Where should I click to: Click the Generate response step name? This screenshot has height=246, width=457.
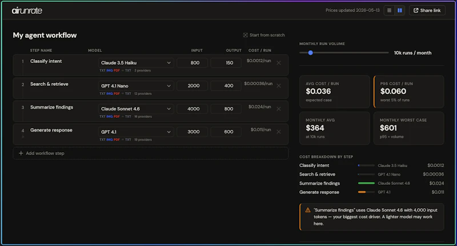[x=51, y=130]
